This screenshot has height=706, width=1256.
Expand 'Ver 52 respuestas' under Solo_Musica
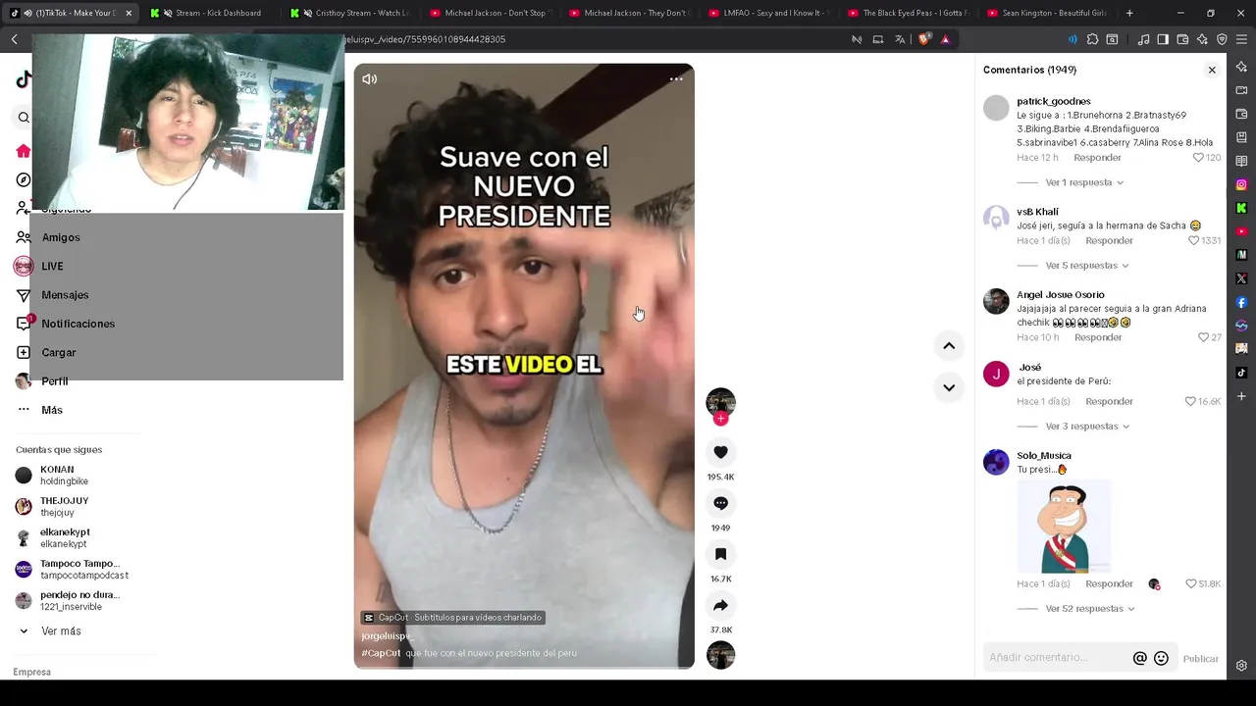click(1090, 609)
